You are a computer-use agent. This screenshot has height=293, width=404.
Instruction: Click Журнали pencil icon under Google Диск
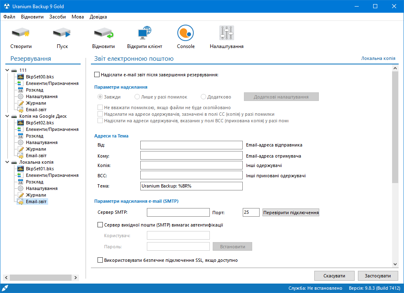coord(21,149)
